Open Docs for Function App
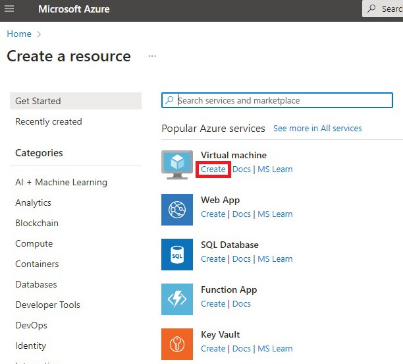 [241, 303]
